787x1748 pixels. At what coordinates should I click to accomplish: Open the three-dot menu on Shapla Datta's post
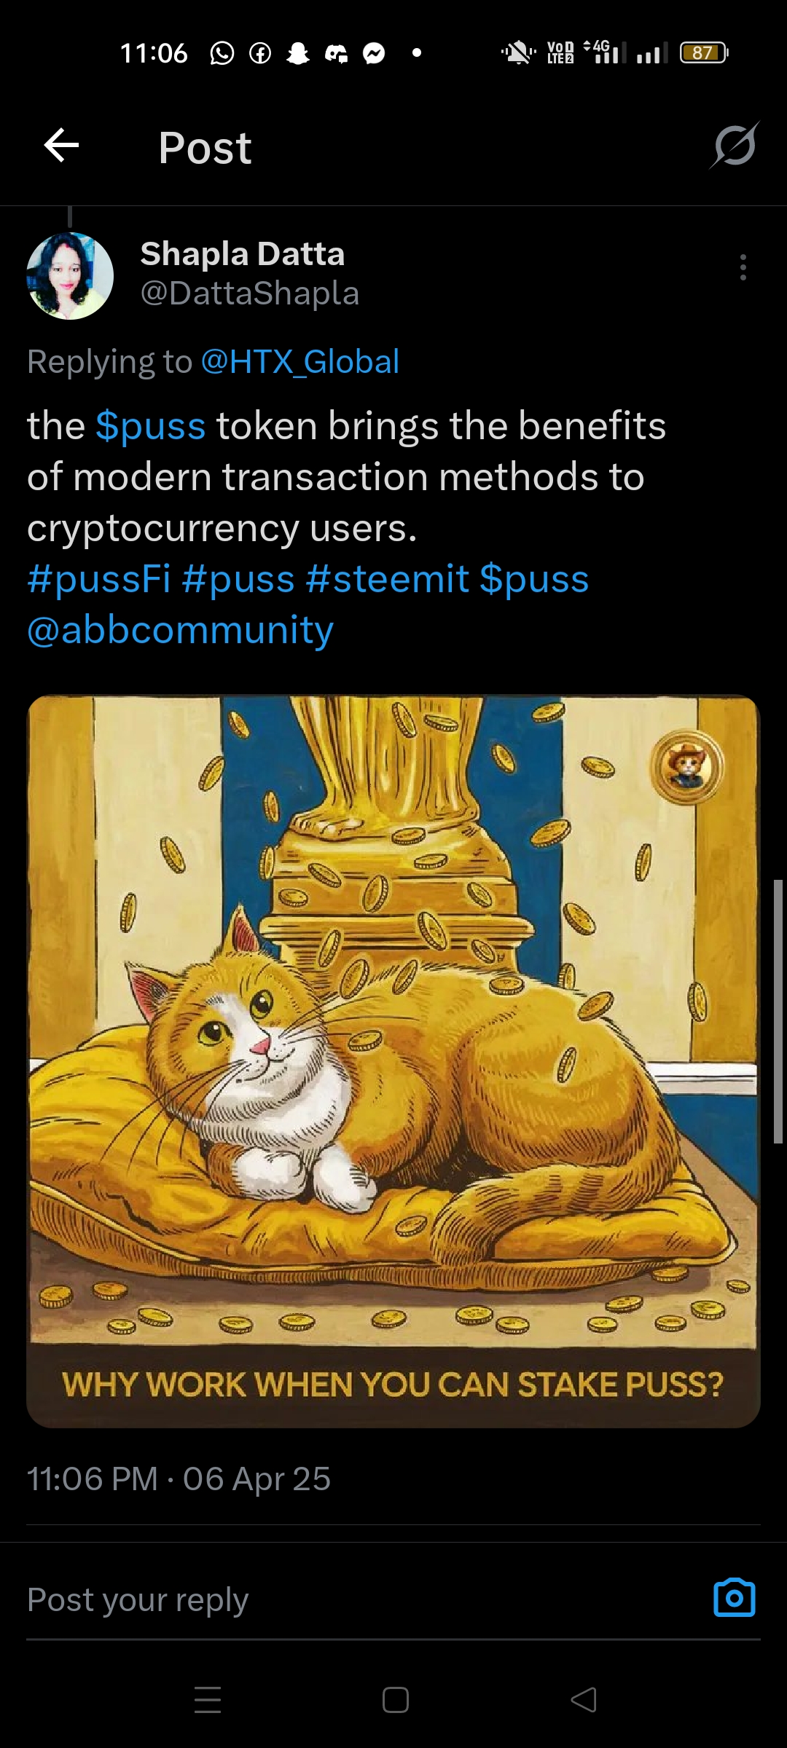[x=743, y=267]
